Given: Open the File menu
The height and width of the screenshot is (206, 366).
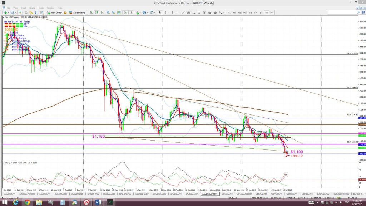Looking at the screenshot, I should [8, 8].
